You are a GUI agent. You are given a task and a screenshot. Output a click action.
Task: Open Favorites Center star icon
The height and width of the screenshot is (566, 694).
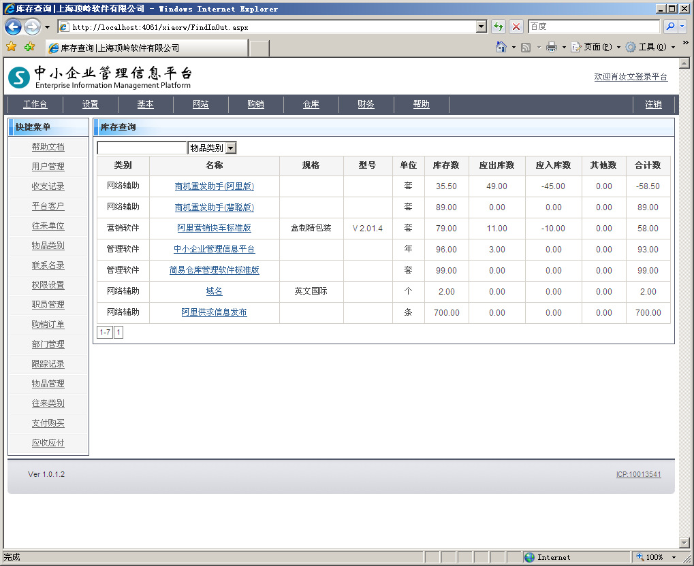click(12, 47)
